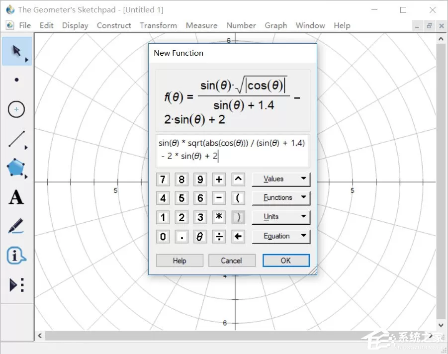Click the backspace arrow key
This screenshot has width=448, height=354.
(238, 237)
